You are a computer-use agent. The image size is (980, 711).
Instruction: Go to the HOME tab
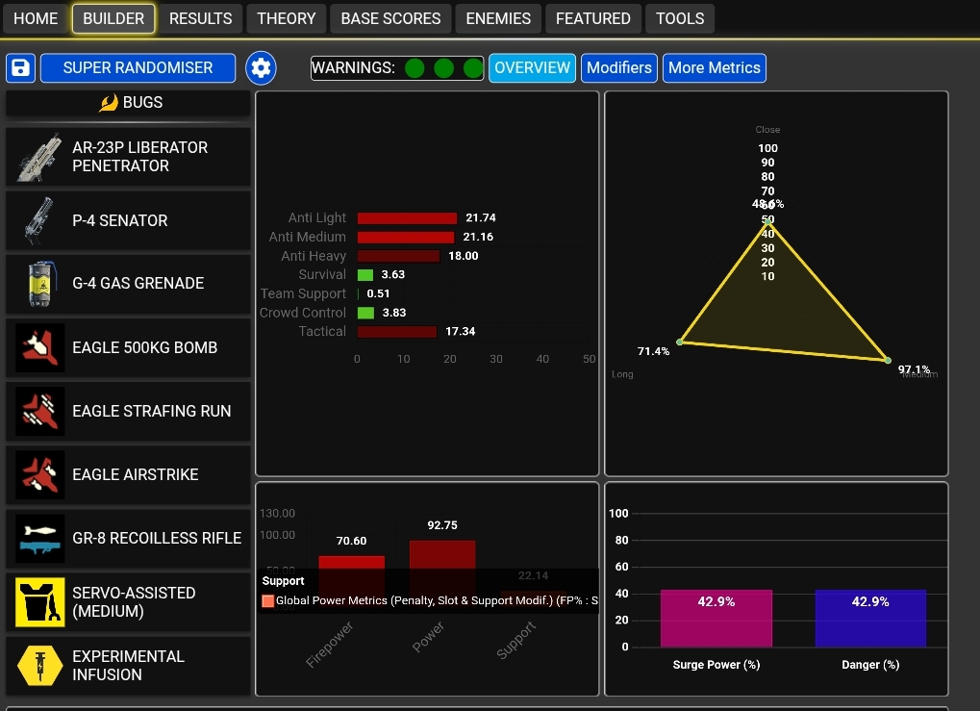pos(36,18)
